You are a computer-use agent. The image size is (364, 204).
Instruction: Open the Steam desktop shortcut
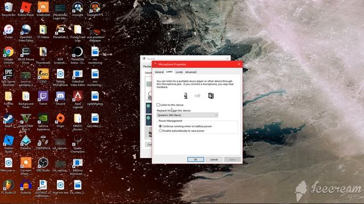click(9, 121)
